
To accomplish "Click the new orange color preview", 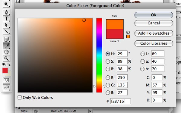I will click(115, 24).
